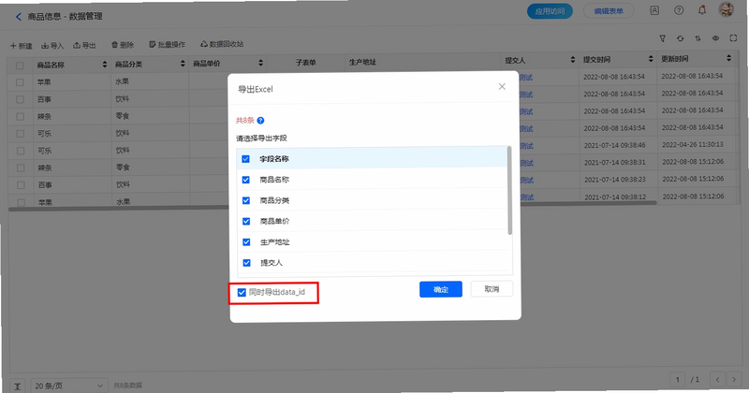Open the help question-mark icon in header
Image resolution: width=749 pixels, height=393 pixels.
tap(678, 10)
